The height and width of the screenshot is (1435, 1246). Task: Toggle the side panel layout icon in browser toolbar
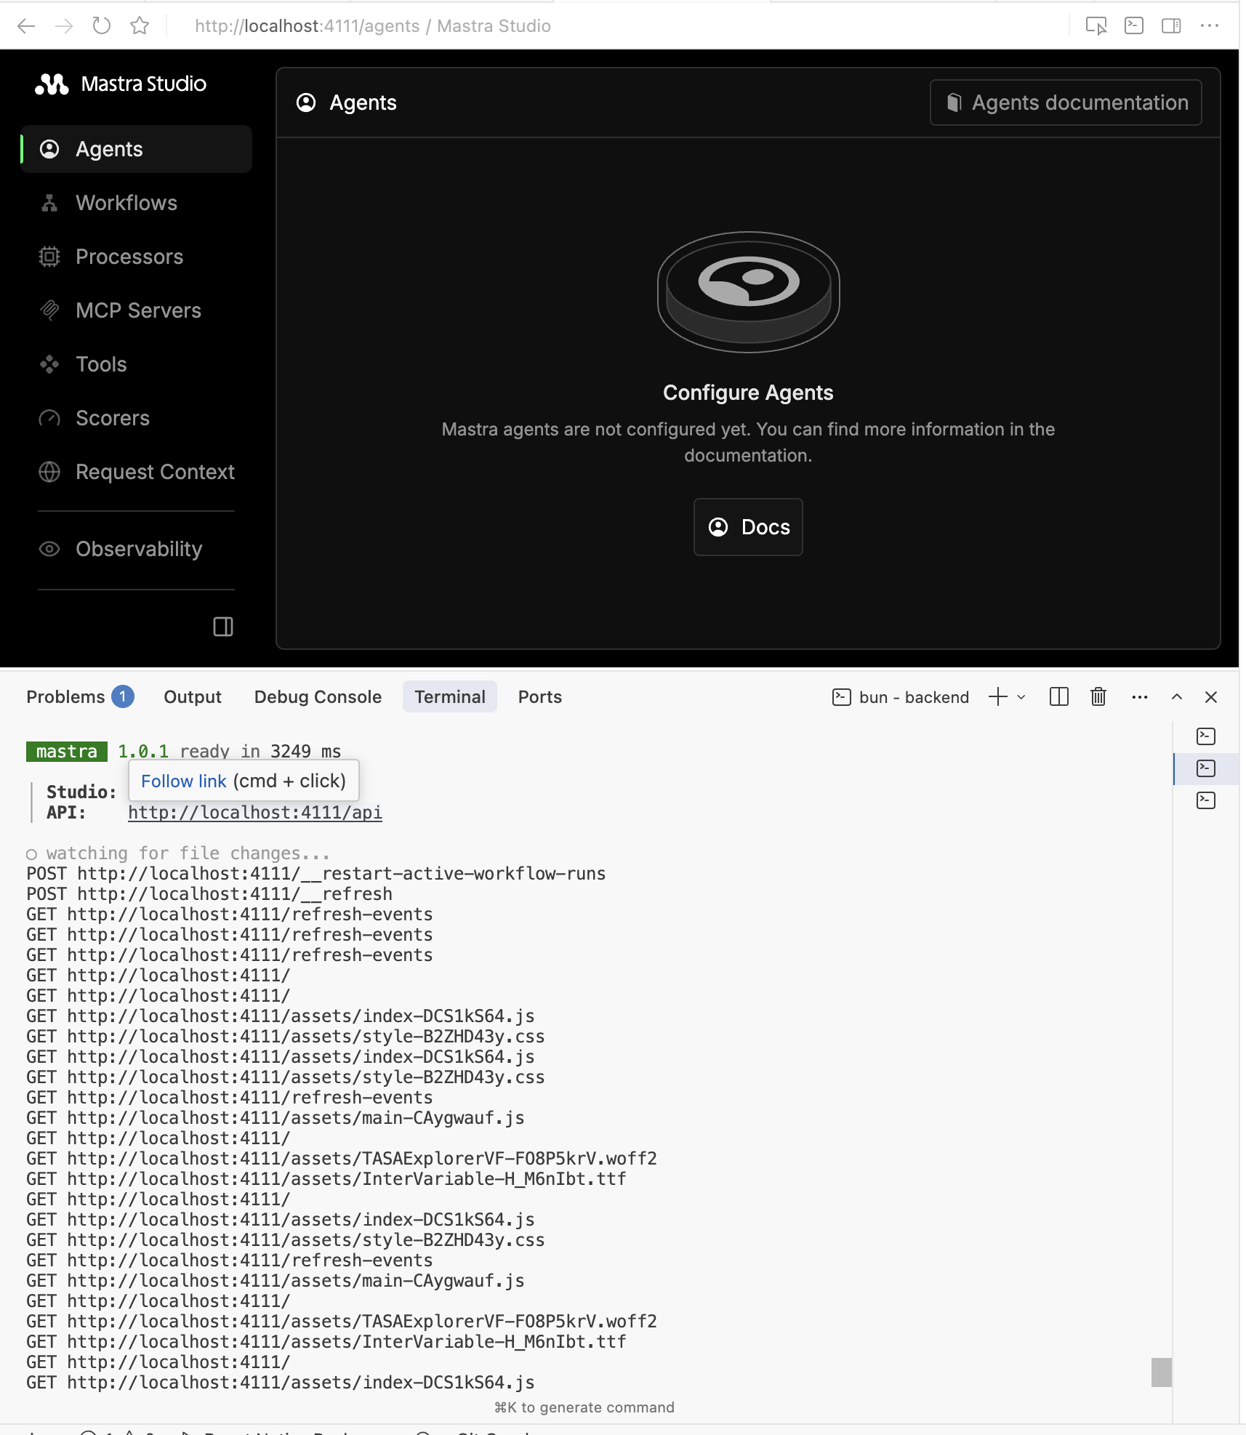pos(1172,26)
